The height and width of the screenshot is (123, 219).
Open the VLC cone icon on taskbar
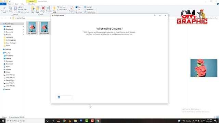[x=70, y=121]
